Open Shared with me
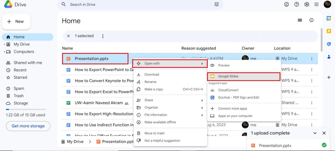Screen dimensions: 335x151 point(28,63)
